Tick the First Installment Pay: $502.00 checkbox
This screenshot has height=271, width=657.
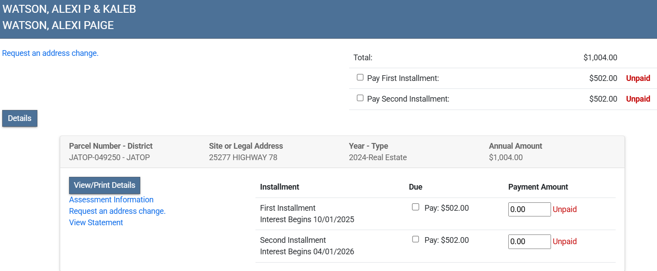pos(416,207)
